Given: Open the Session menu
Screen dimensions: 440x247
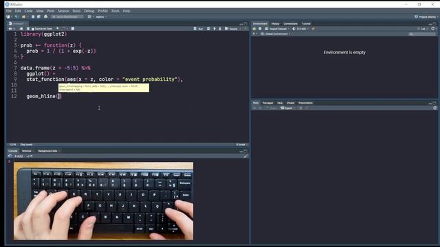Looking at the screenshot, I should tap(63, 11).
